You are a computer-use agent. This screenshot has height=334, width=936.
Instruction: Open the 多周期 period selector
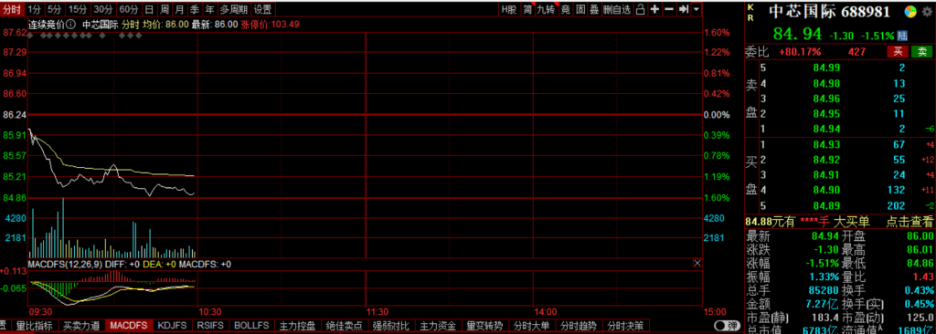point(233,9)
